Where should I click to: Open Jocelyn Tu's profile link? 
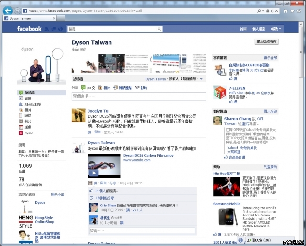point(98,111)
